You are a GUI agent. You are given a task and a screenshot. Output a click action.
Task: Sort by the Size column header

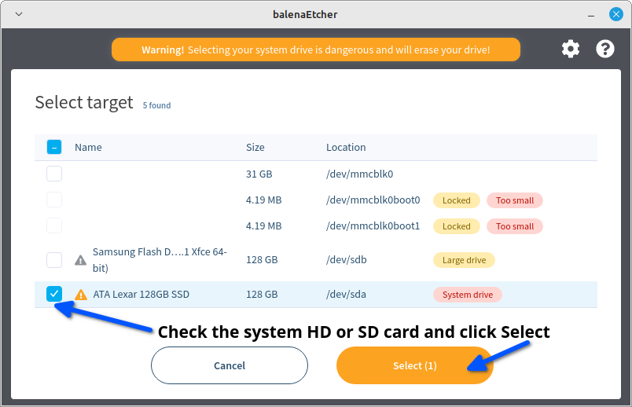pos(255,147)
